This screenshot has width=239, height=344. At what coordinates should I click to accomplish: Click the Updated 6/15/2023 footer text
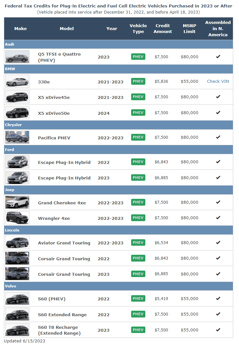[25, 341]
